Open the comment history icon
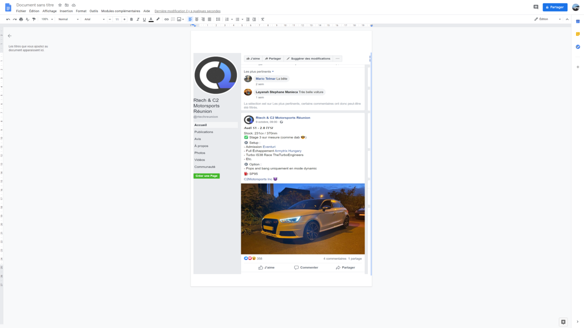 536,7
